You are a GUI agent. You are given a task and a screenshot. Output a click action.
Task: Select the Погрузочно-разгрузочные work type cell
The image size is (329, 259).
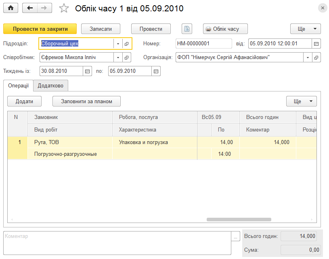(x=70, y=154)
